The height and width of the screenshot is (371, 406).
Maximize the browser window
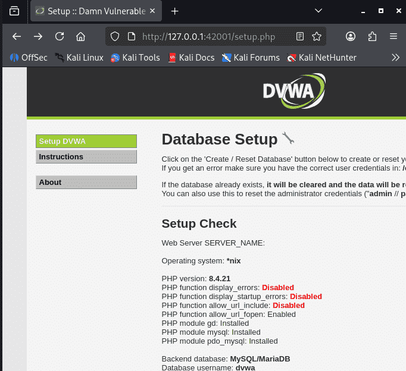(381, 11)
